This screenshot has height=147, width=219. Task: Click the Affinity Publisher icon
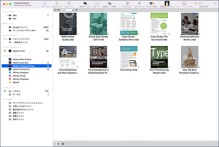coord(10,79)
